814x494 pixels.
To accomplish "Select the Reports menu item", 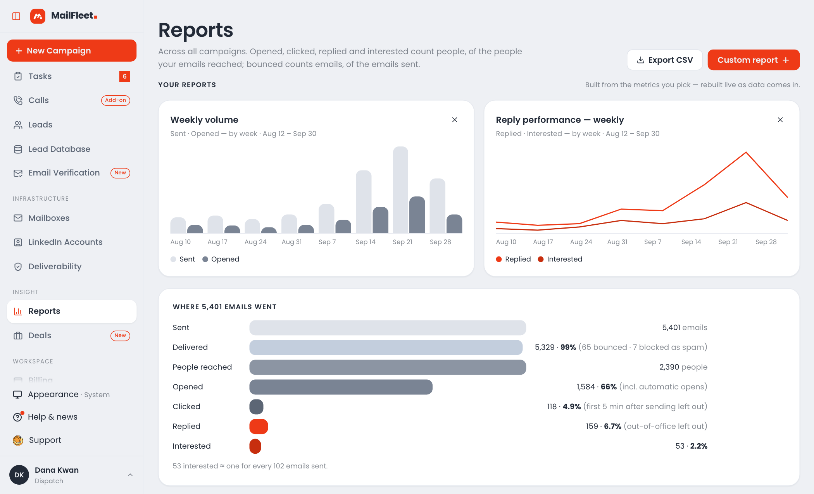I will tap(72, 312).
